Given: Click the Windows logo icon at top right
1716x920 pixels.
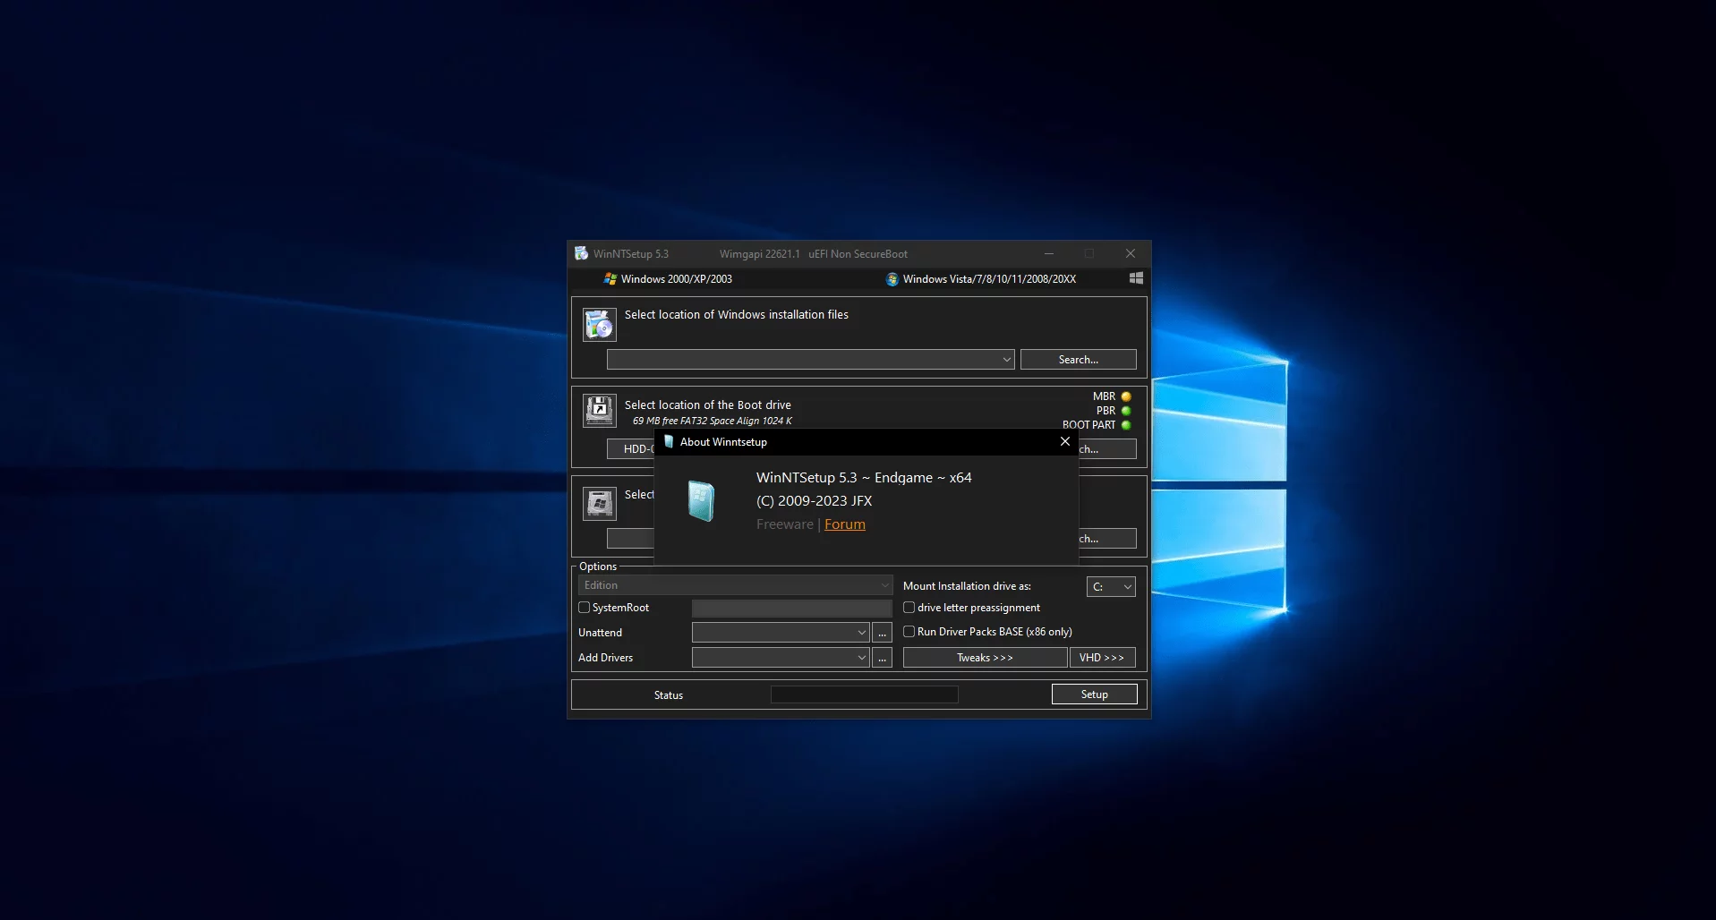Looking at the screenshot, I should point(1136,278).
